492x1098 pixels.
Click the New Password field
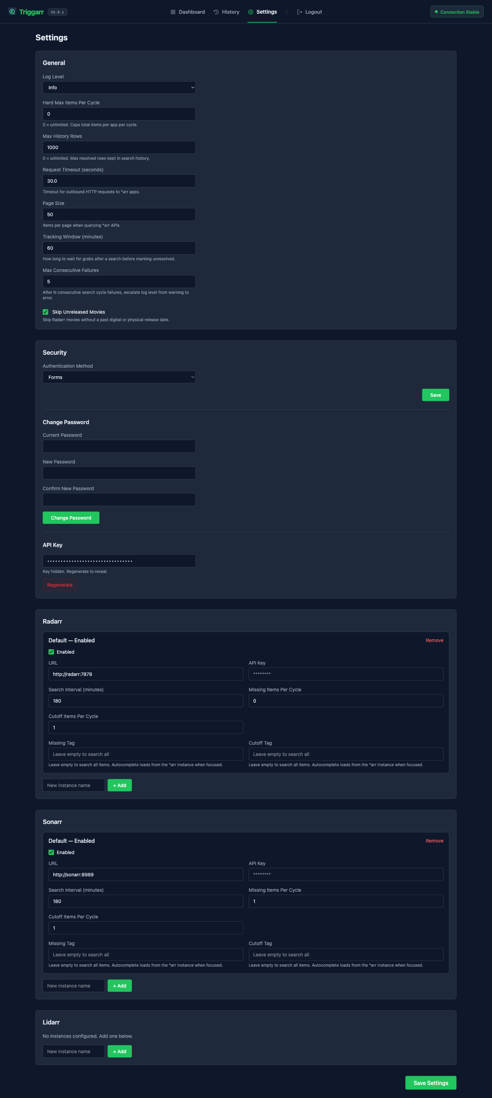pos(119,473)
